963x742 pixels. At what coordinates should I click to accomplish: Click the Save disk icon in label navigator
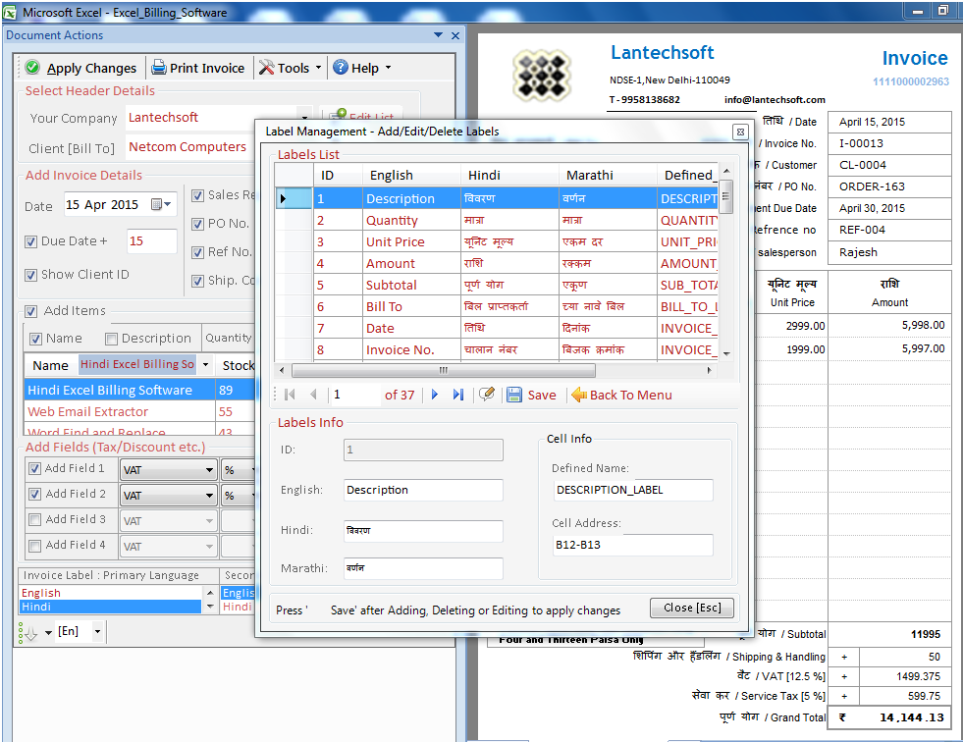(514, 395)
